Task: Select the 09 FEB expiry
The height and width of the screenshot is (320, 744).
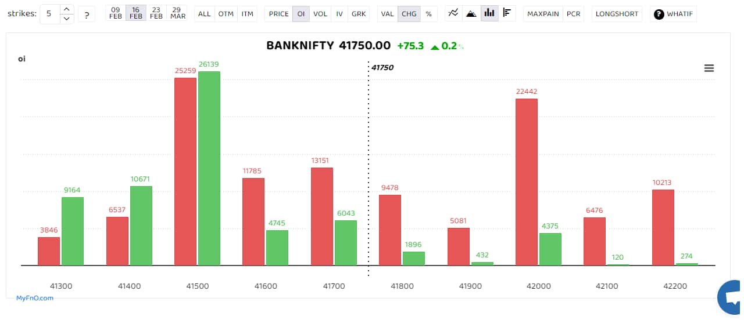Action: click(x=116, y=13)
